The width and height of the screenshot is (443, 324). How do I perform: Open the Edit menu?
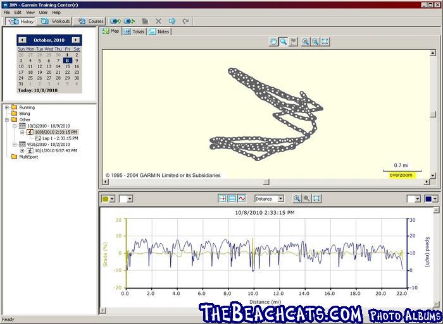(18, 13)
